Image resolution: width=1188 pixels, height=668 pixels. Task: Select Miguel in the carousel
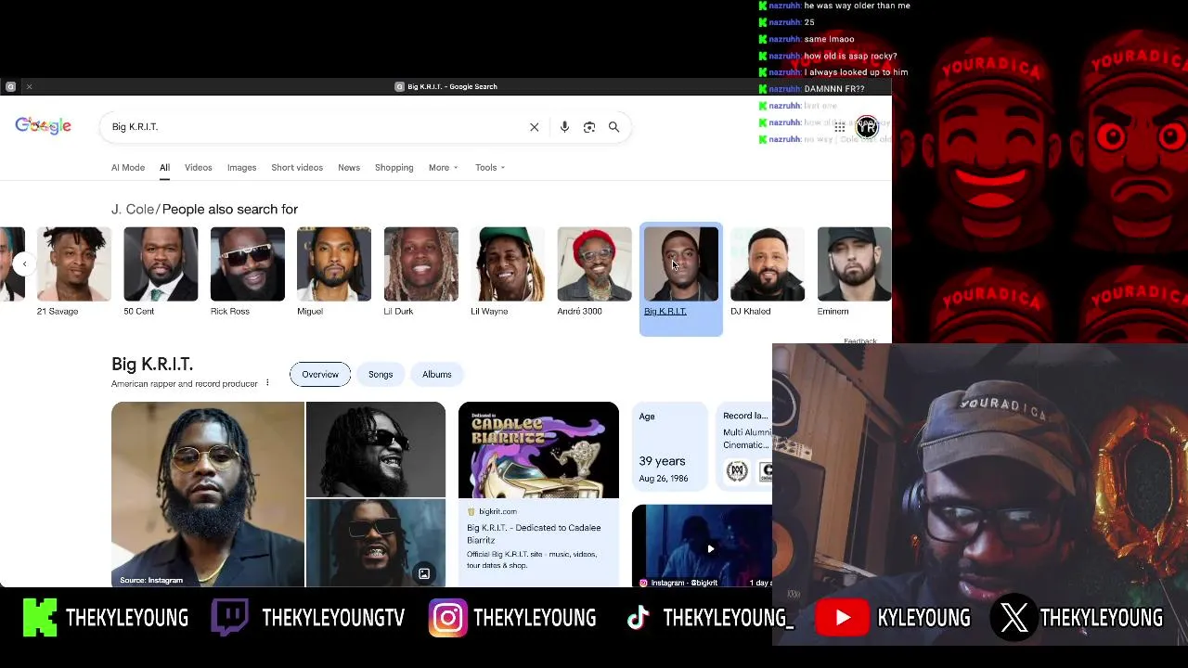334,272
